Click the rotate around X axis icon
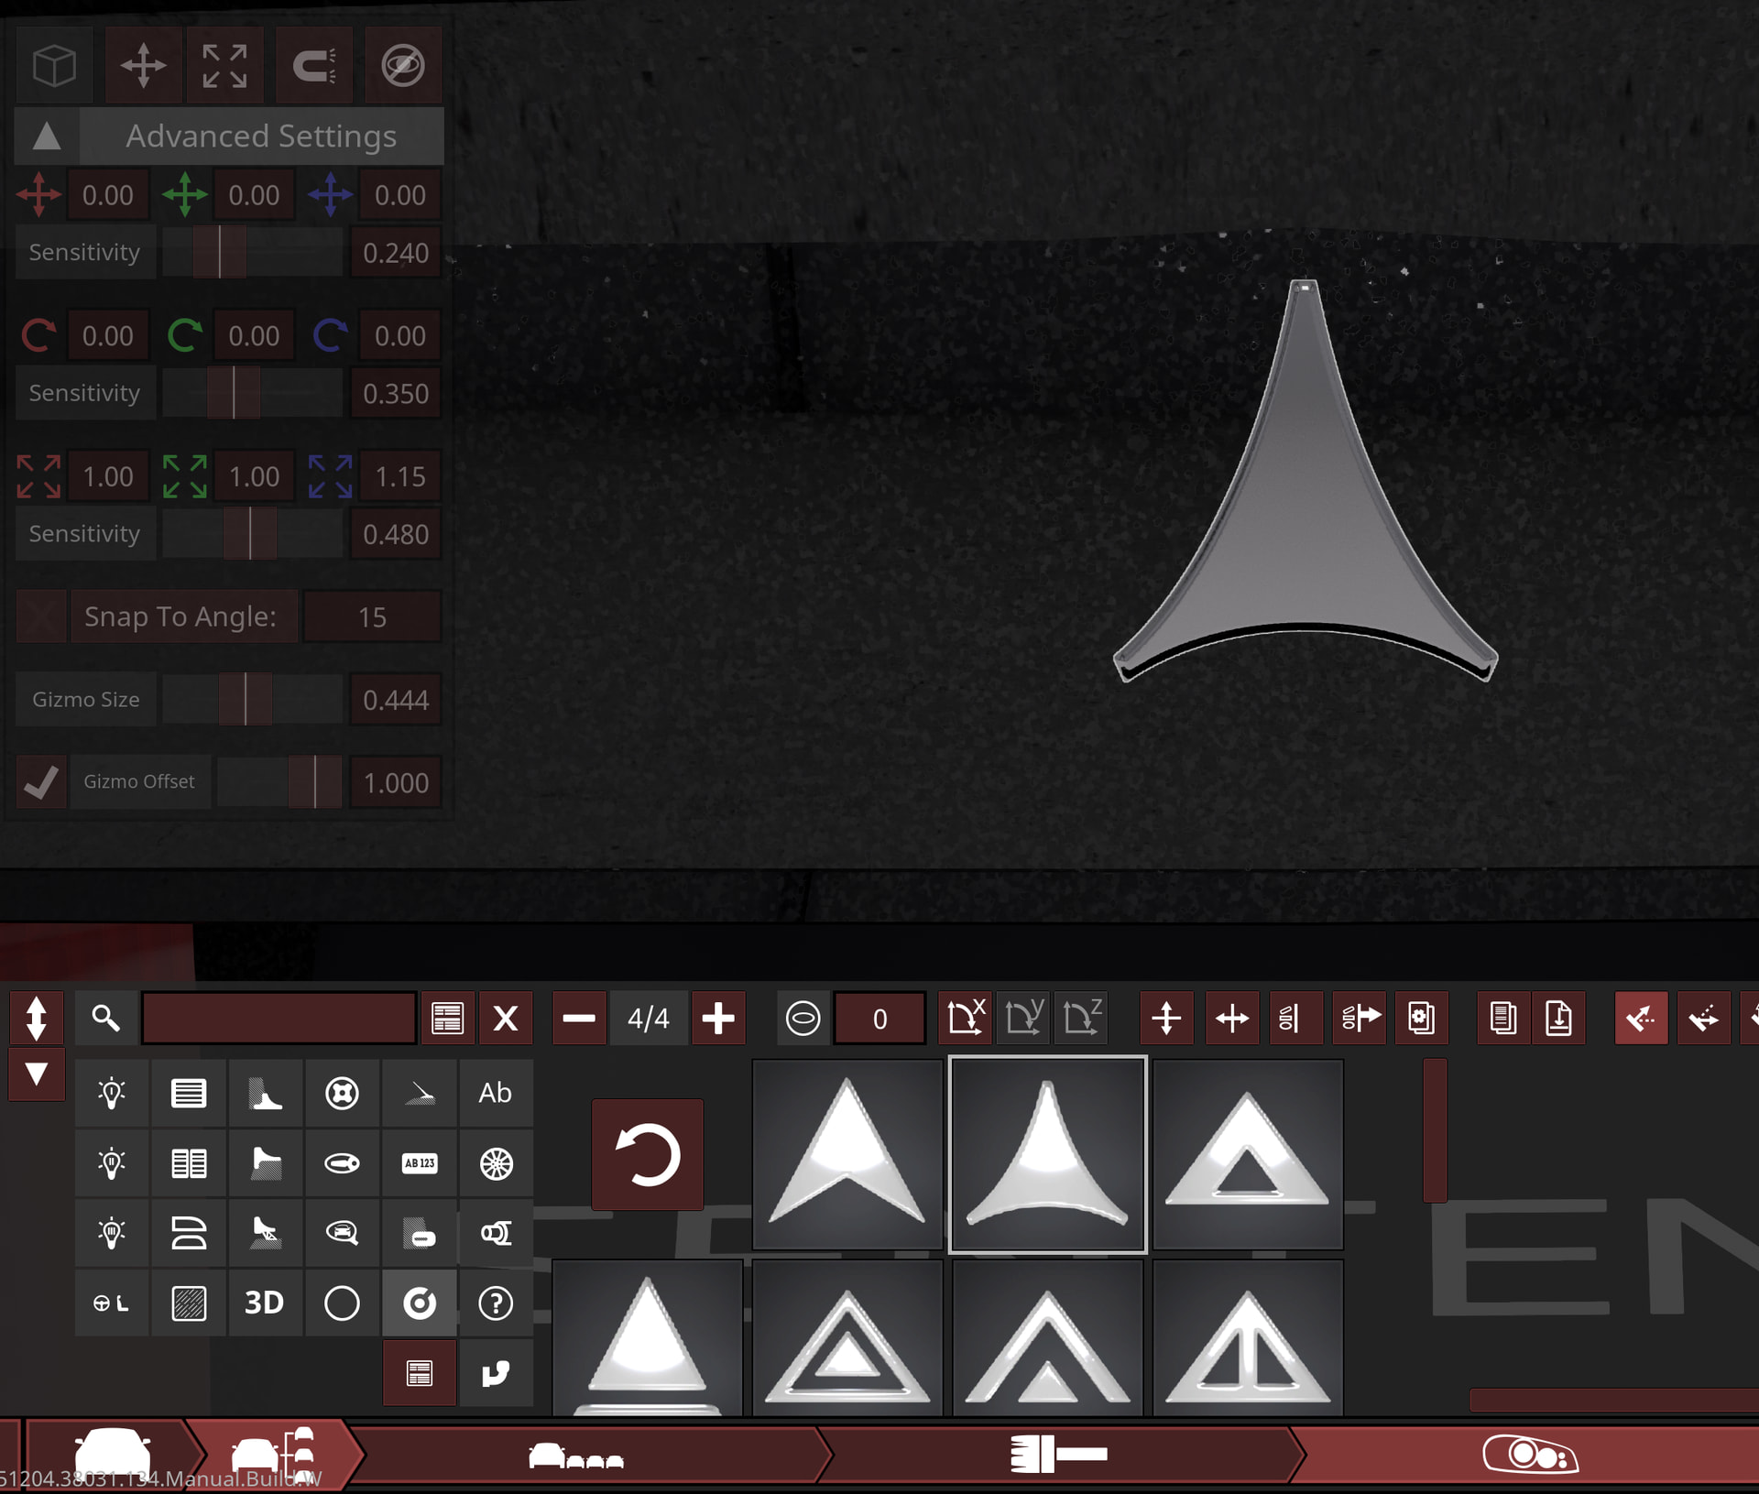 [x=965, y=1018]
